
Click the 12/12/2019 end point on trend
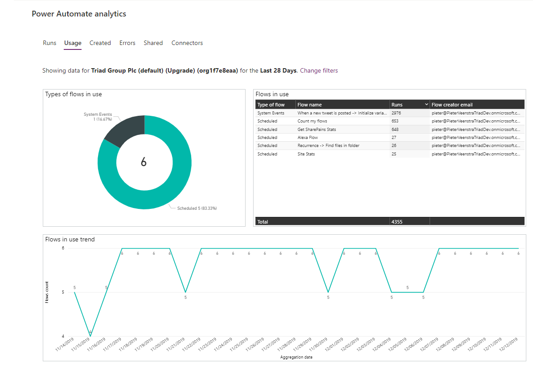[x=518, y=249]
